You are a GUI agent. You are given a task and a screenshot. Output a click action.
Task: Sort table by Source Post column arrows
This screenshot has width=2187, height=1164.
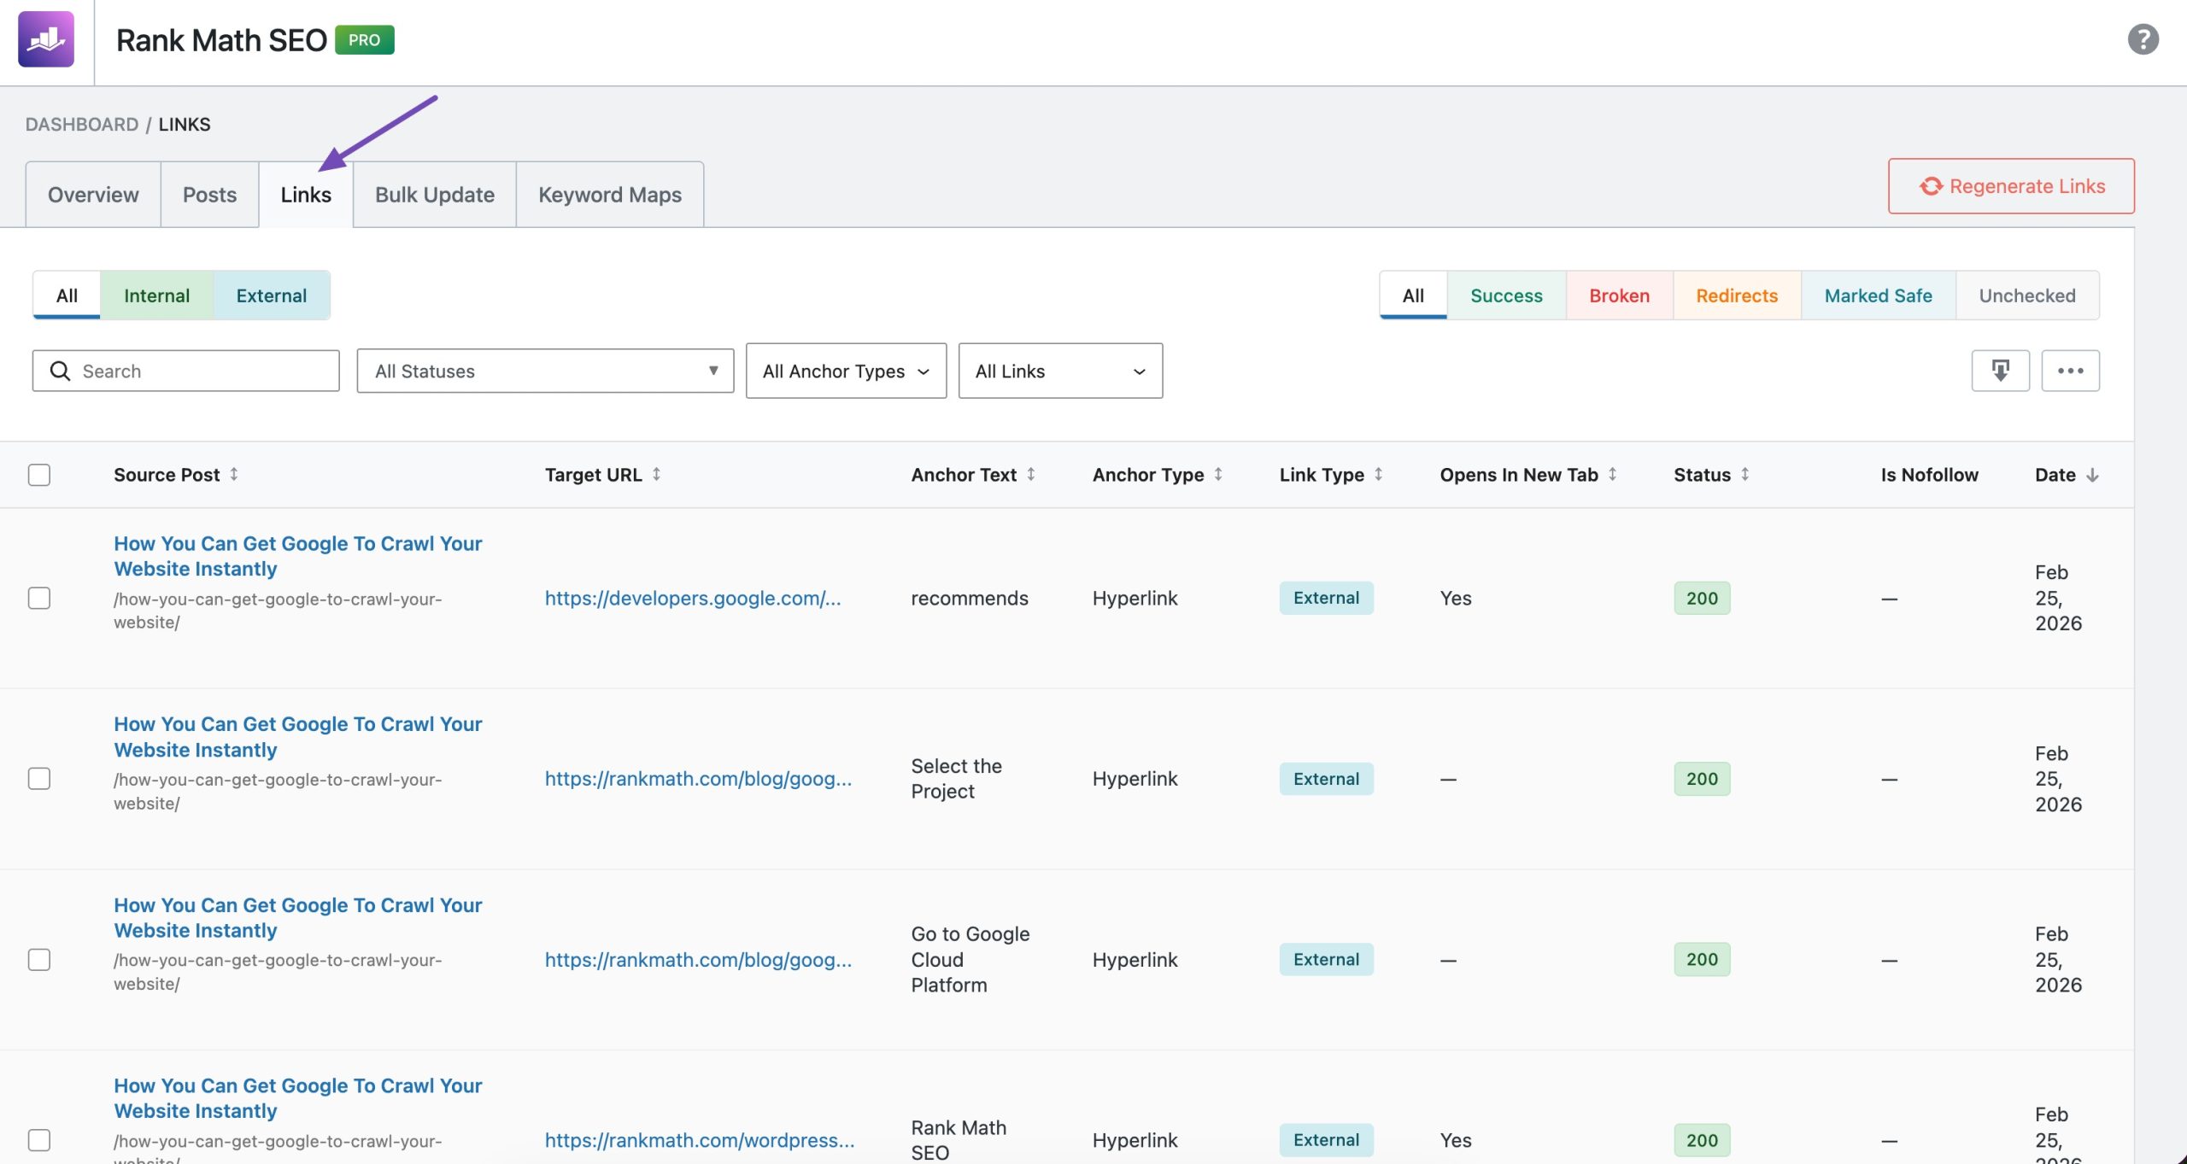(235, 475)
